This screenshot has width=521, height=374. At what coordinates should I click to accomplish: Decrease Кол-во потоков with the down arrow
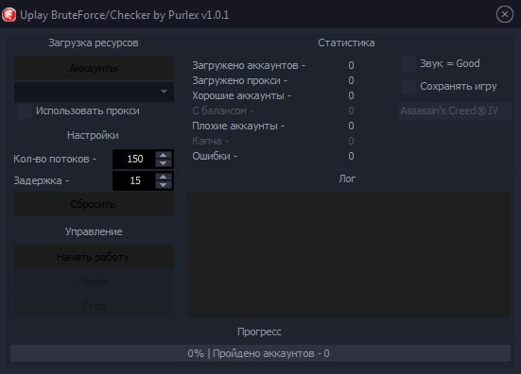pos(164,163)
